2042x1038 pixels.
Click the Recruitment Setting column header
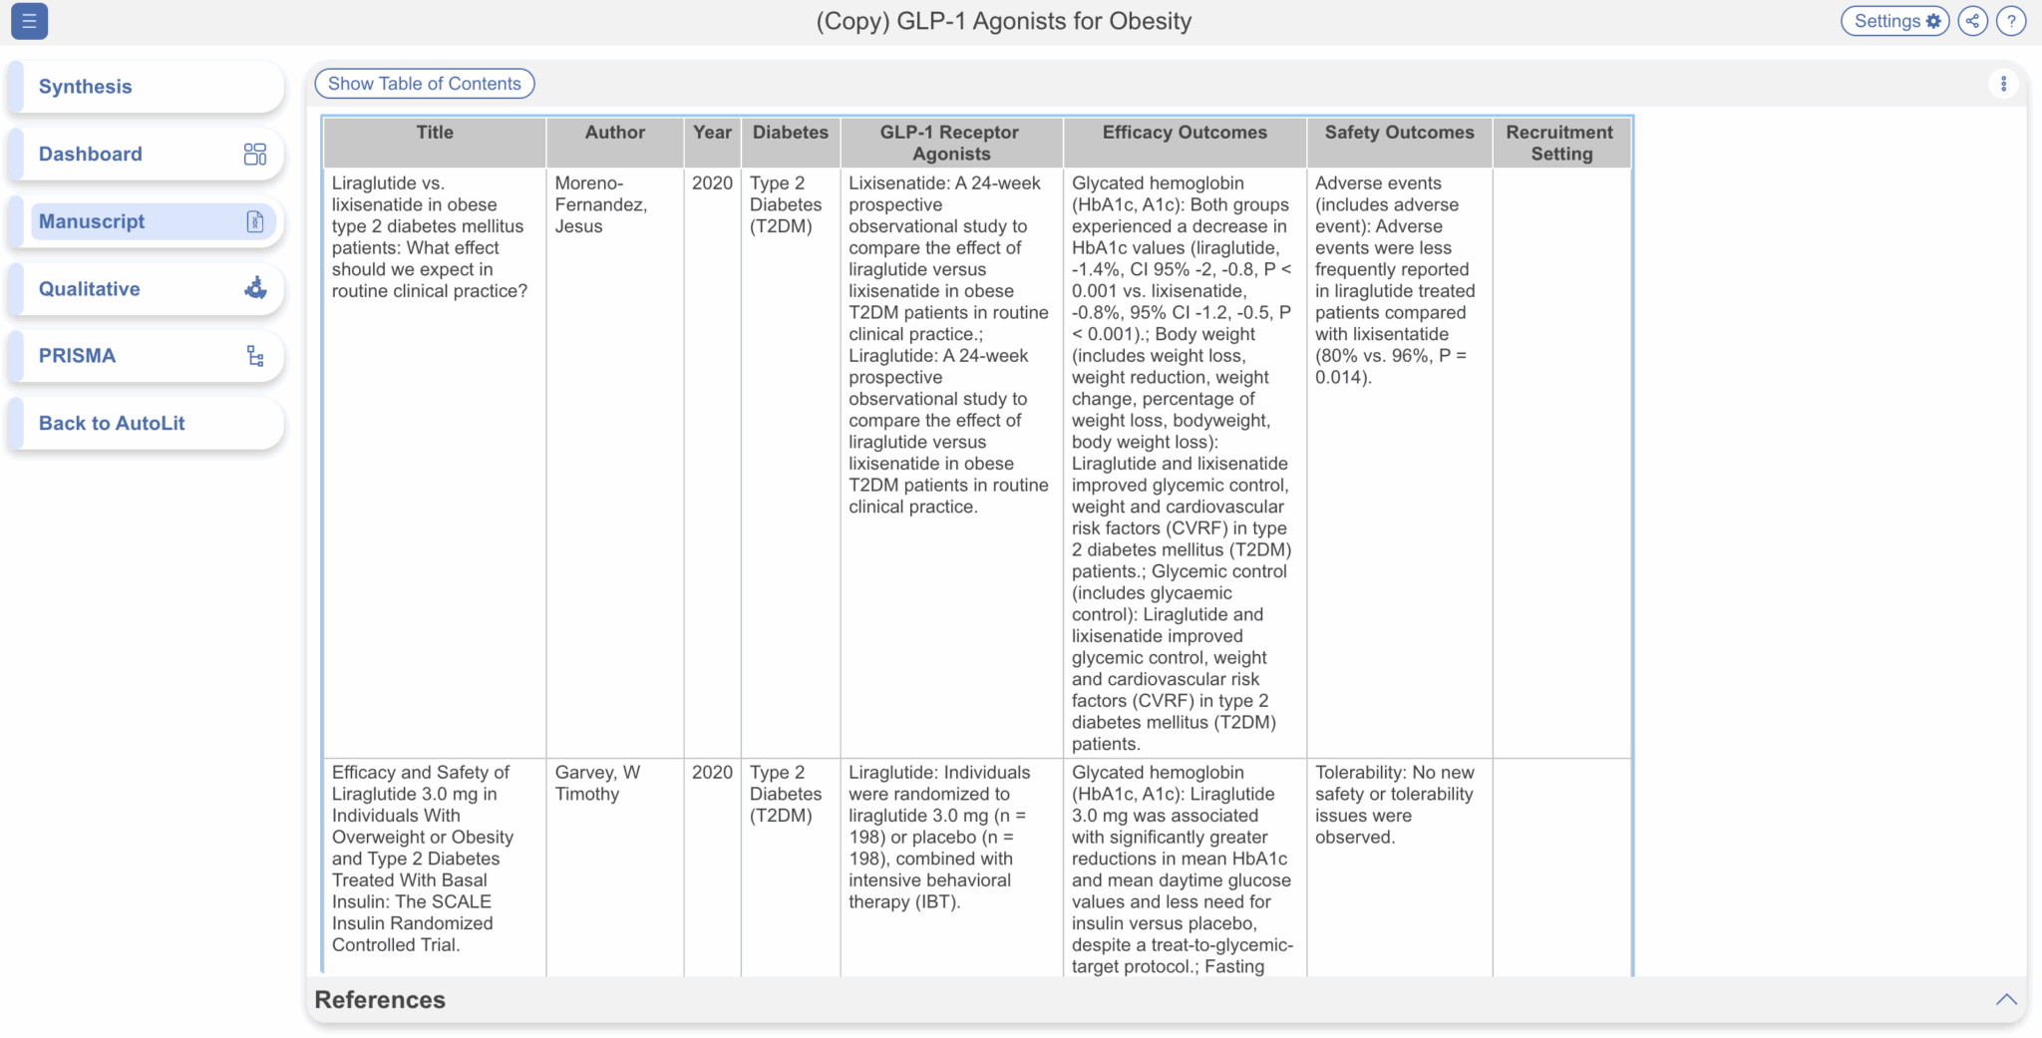(1561, 143)
